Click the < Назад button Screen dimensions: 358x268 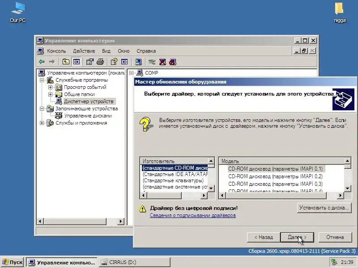tap(264, 237)
